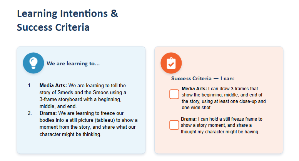Screen dimensions: 299x161
Task: Click the 'Success Criteria — I can:' heading
Action: 203,78
